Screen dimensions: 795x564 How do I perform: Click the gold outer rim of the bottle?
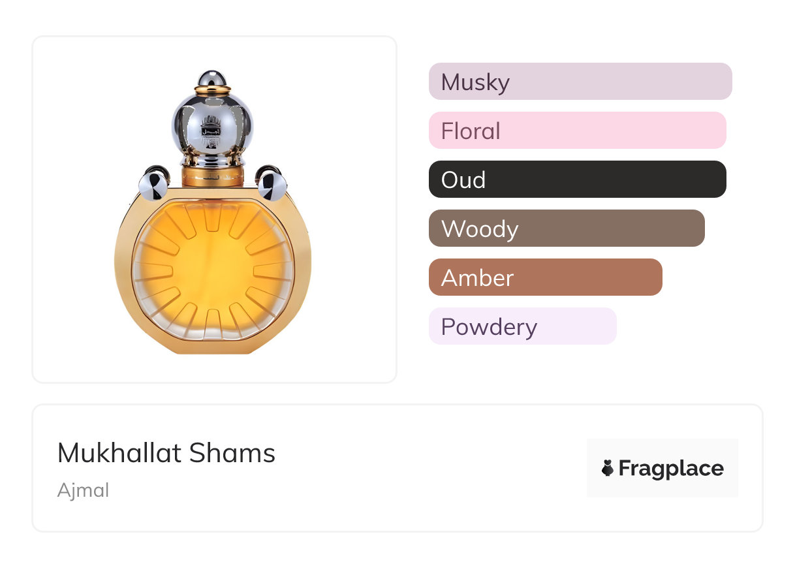click(x=123, y=268)
